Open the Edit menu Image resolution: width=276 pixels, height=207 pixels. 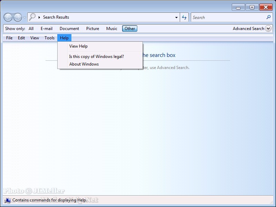point(21,38)
